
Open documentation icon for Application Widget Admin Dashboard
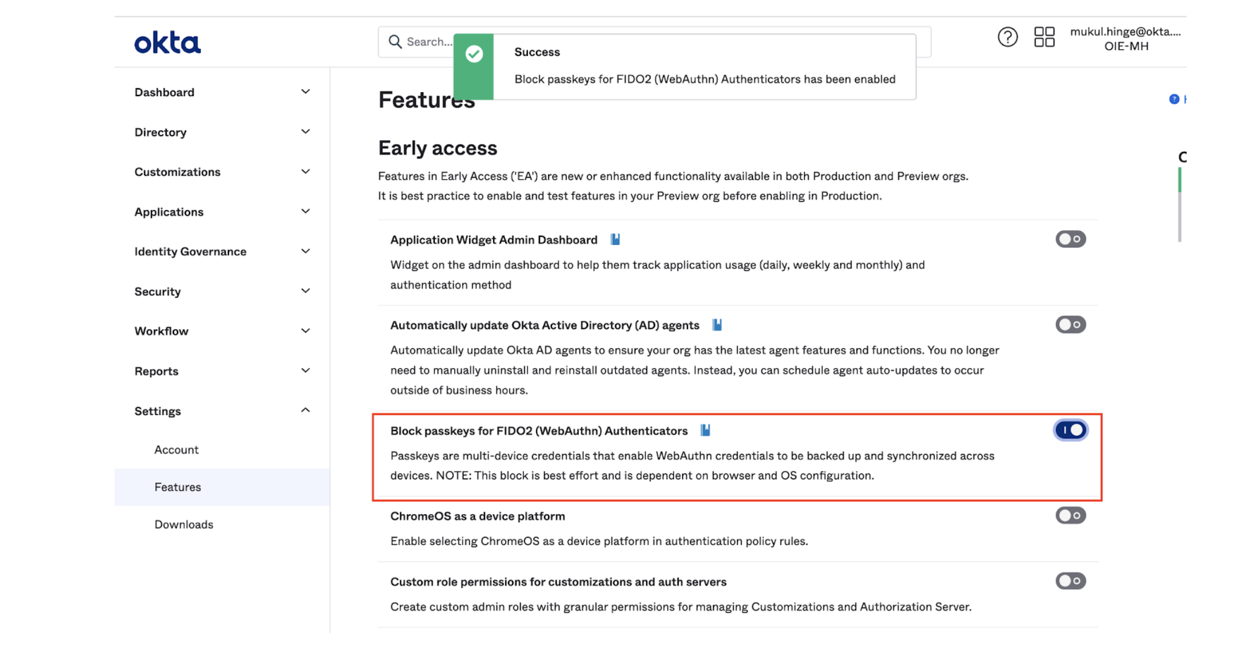pyautogui.click(x=615, y=239)
